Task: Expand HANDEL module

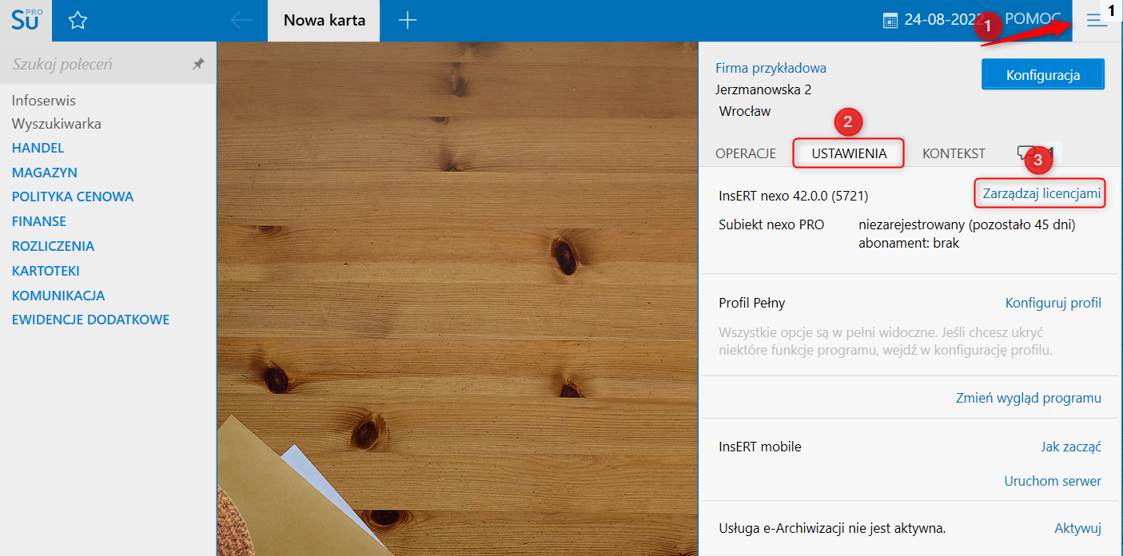Action: coord(38,148)
